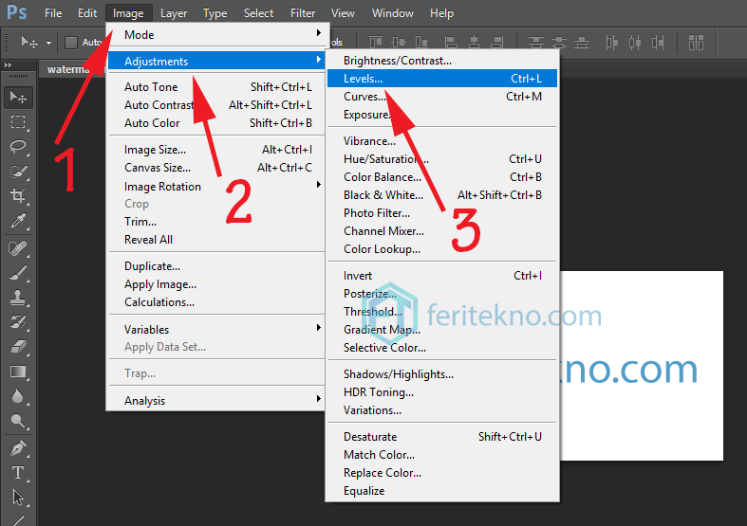Open the Edit menu
Screen dimensions: 747x526
pos(87,13)
